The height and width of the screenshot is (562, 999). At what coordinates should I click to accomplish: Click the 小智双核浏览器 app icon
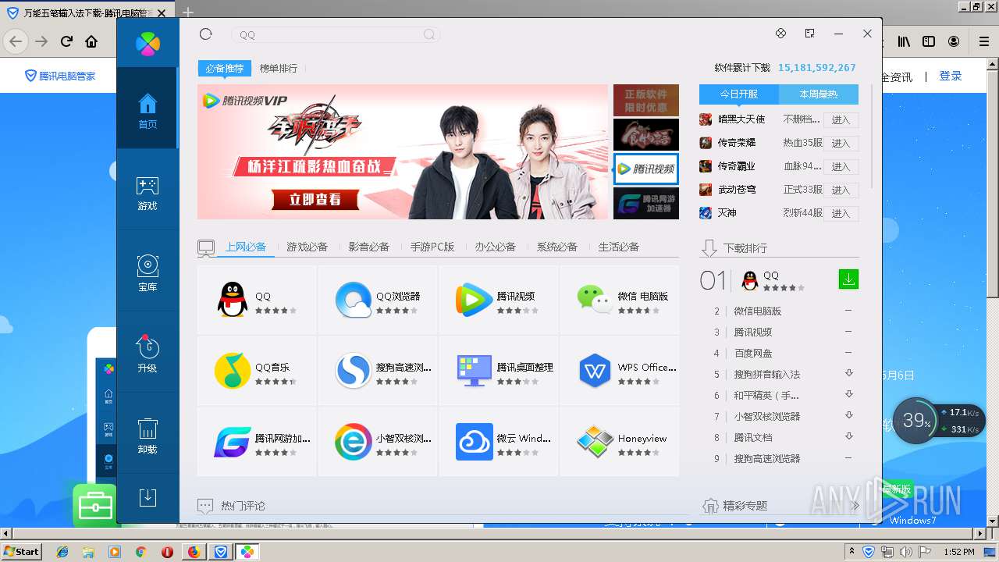pyautogui.click(x=353, y=442)
